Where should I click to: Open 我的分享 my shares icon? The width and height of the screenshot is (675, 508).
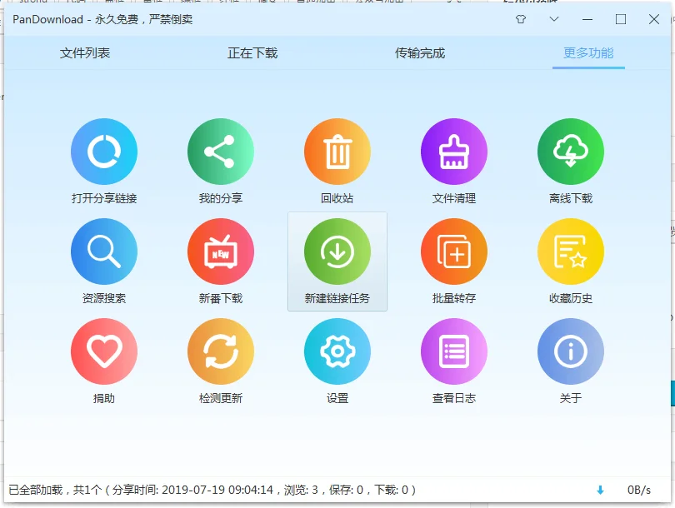pos(220,152)
